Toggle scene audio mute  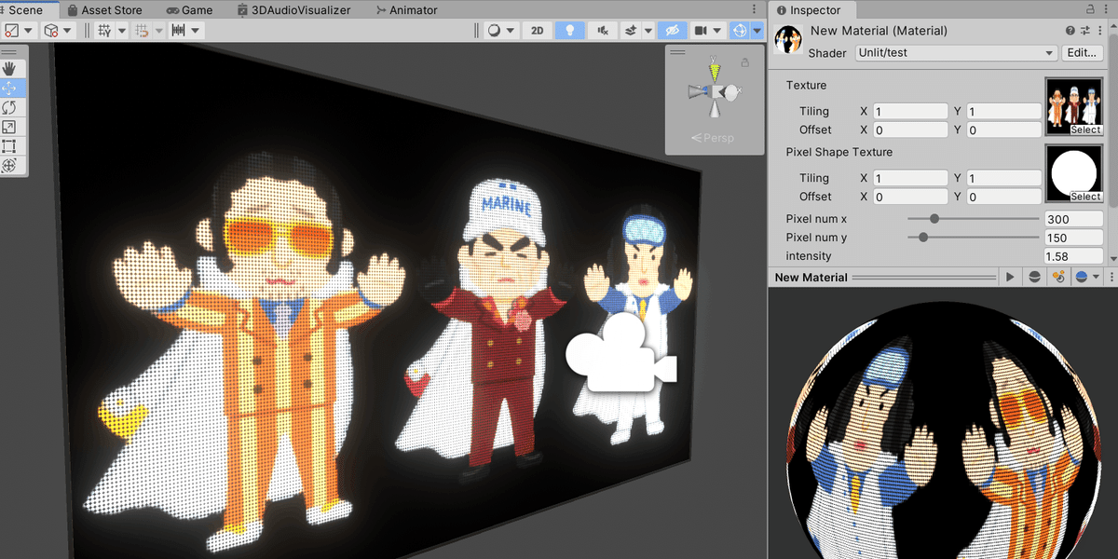(603, 30)
